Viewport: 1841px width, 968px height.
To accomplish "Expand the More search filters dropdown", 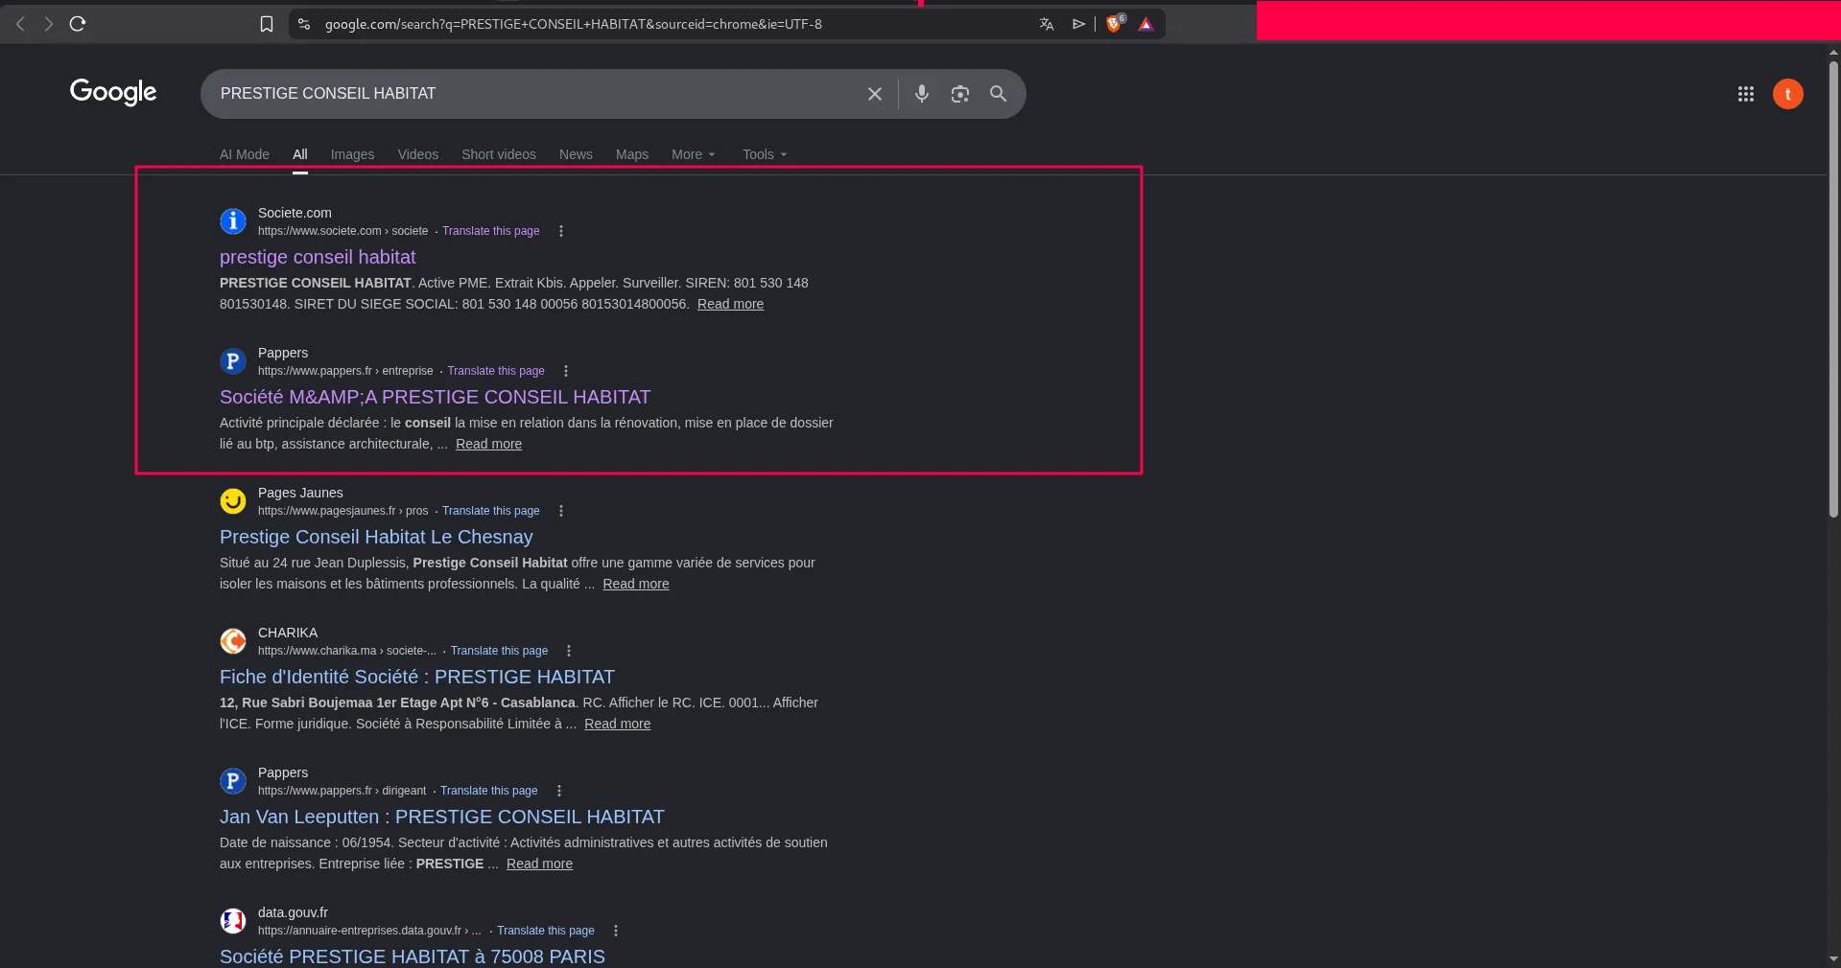I will (x=693, y=154).
